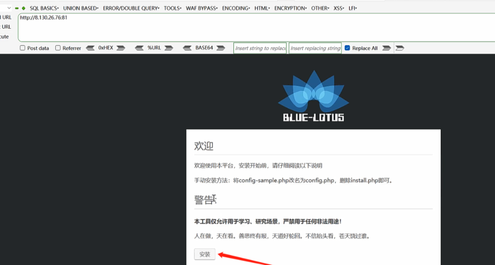Open the XSS dropdown menu
Screen dimensions: 495x265
point(339,8)
